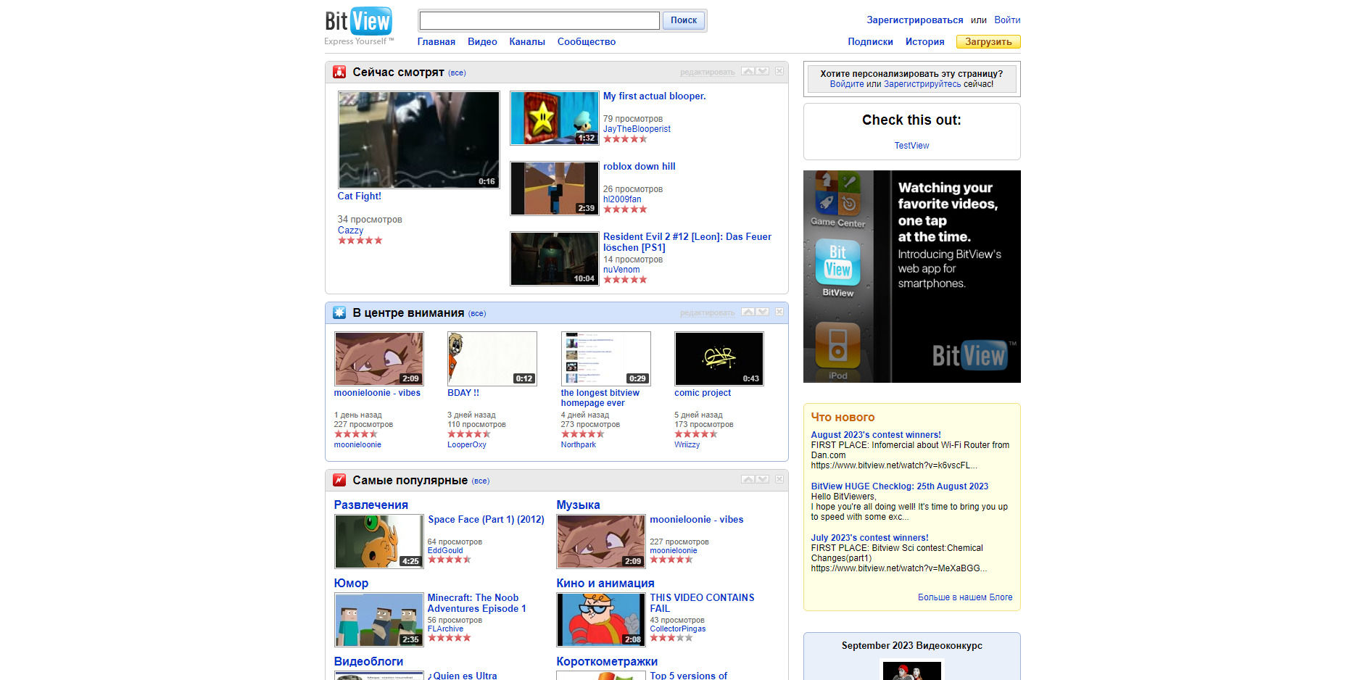
Task: Move Сейчас смотрят section down
Action: [x=763, y=71]
